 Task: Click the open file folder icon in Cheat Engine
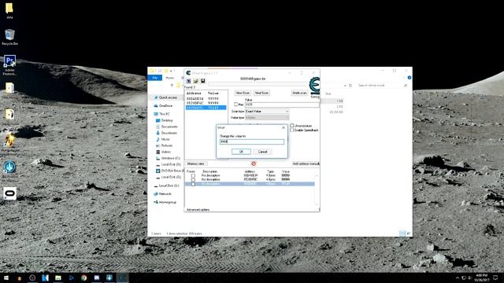[x=196, y=81]
